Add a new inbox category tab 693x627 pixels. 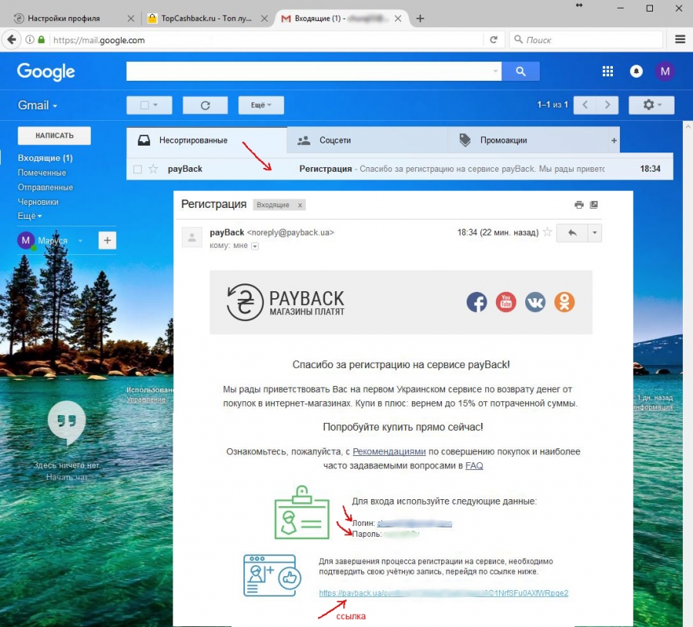coord(614,140)
